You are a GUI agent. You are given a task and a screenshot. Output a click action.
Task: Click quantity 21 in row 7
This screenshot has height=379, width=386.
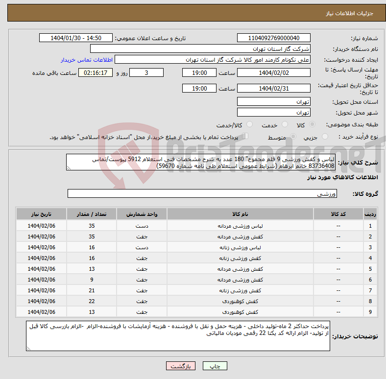[x=92, y=290]
